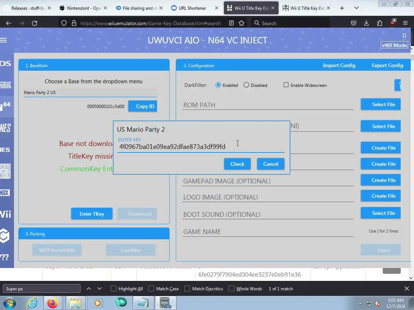Click the Firefox Search box
The image size is (414, 310).
coord(290,23)
